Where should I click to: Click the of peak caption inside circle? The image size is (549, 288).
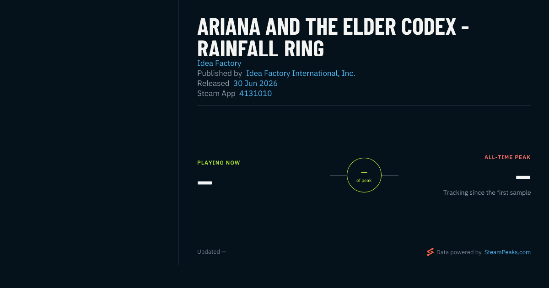pos(364,181)
